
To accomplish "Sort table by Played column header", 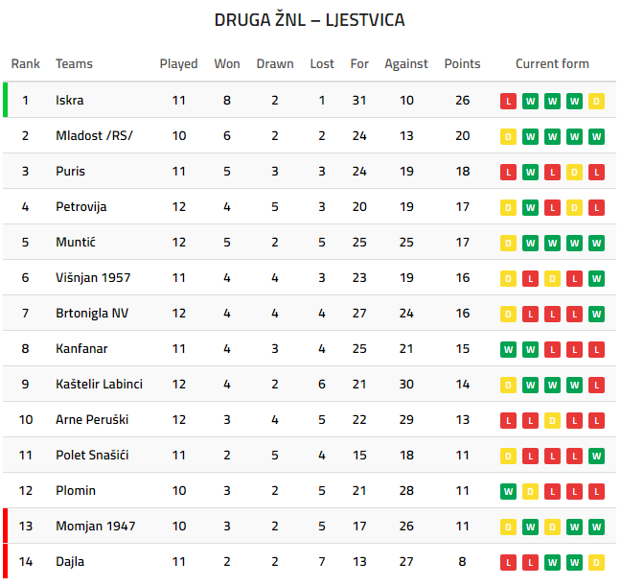I will pos(178,64).
